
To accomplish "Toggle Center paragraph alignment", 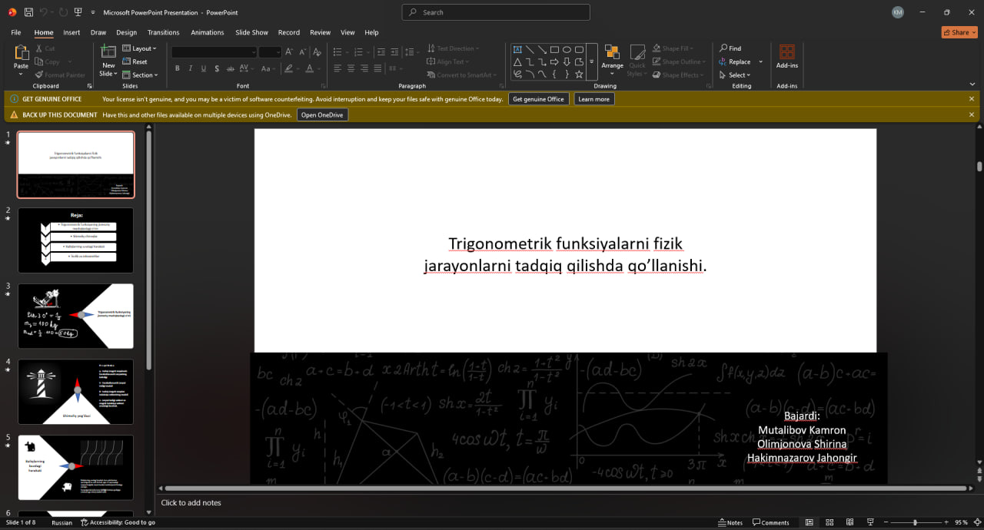I will click(x=351, y=68).
